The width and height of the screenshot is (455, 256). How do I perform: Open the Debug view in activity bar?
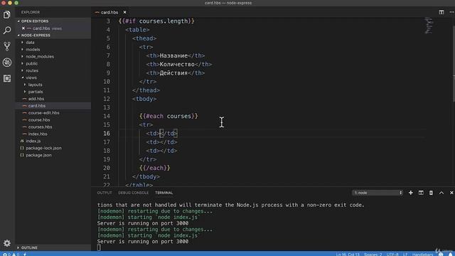(7, 63)
